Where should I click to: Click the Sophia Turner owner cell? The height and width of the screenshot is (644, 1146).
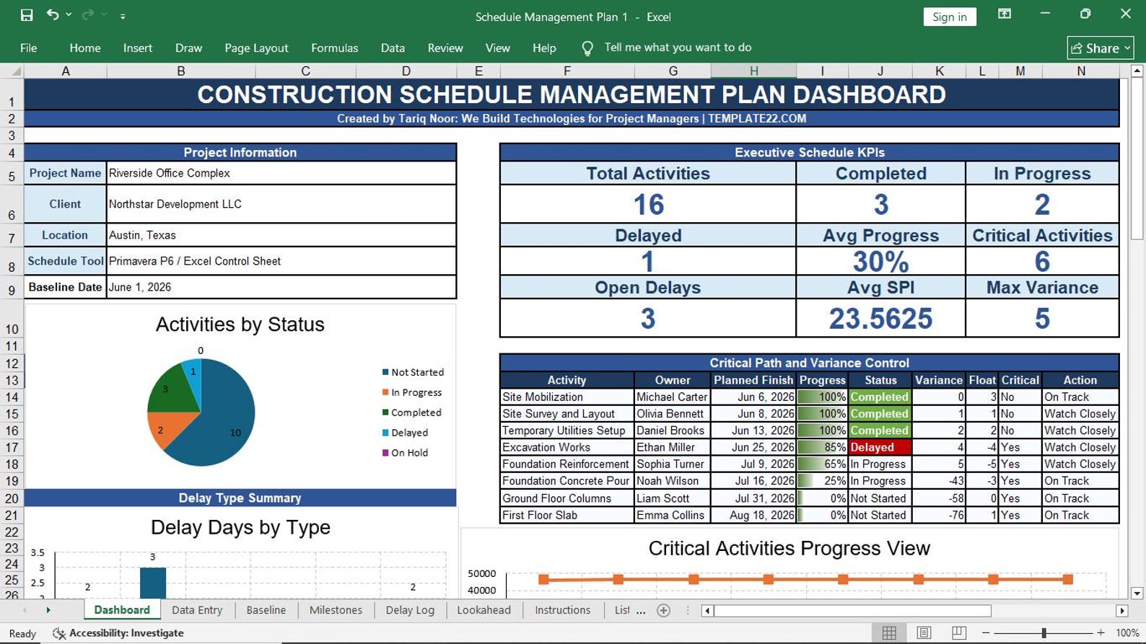coord(673,464)
